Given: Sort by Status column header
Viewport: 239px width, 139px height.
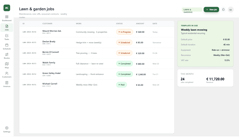Looking at the screenshot, I should pyautogui.click(x=119, y=23).
